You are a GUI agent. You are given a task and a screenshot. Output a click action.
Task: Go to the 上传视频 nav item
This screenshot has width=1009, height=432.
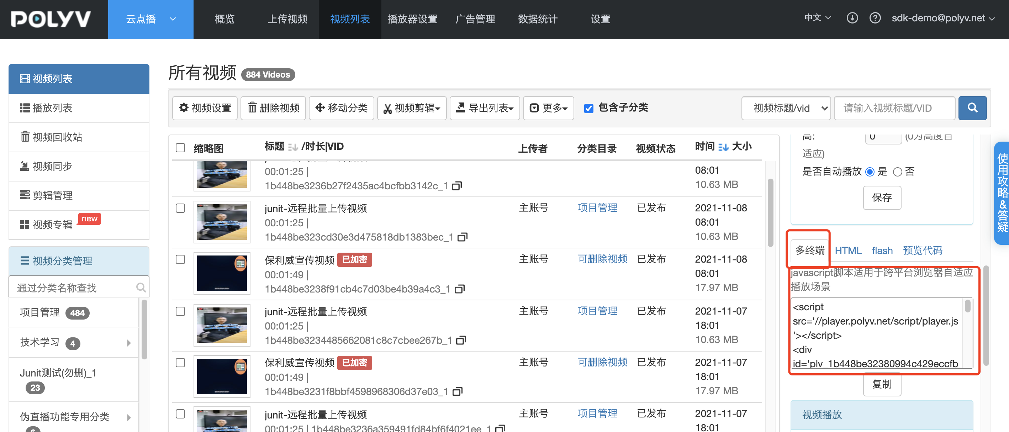(287, 19)
